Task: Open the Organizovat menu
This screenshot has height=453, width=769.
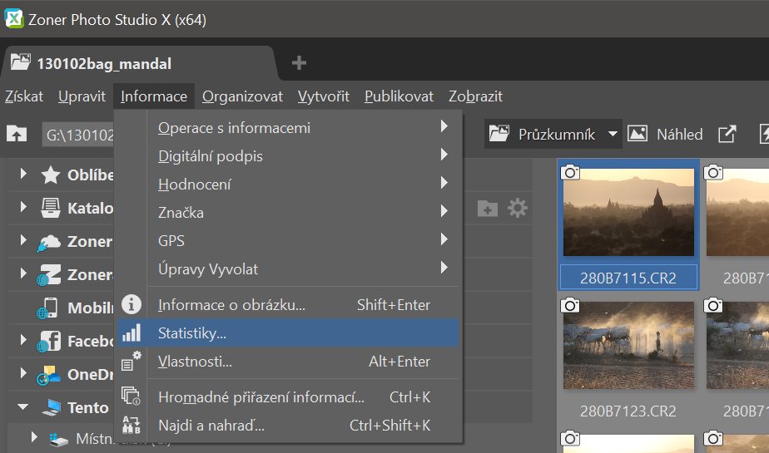Action: click(x=242, y=96)
